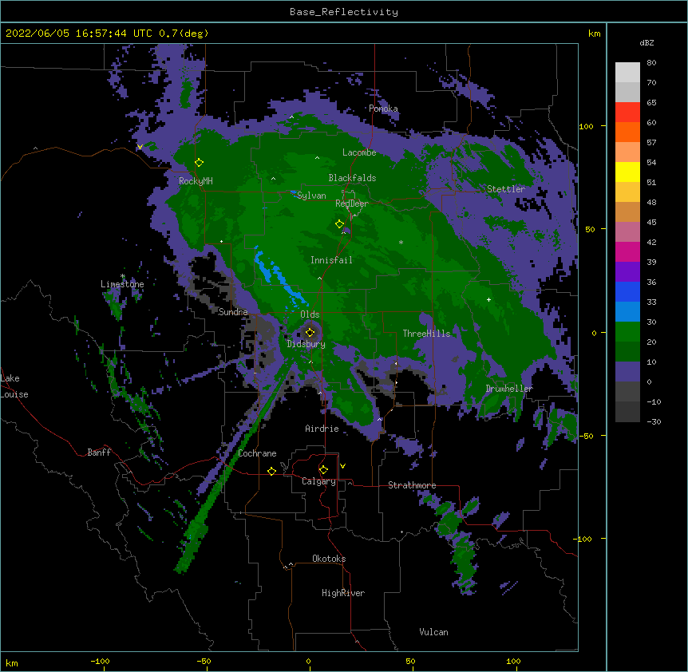Click the 100 tick on bottom km axis
This screenshot has width=688, height=672.
[x=513, y=662]
